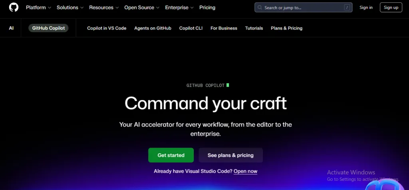The image size is (409, 190).
Task: Open the For Business tab
Action: (224, 28)
